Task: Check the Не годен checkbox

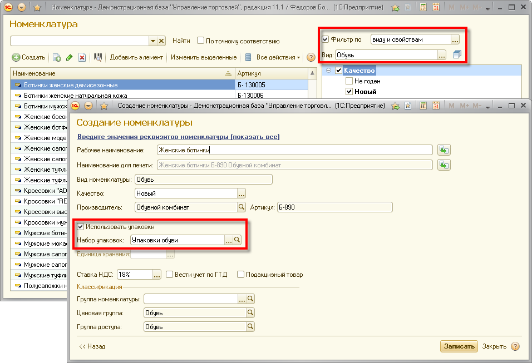Action: 349,81
